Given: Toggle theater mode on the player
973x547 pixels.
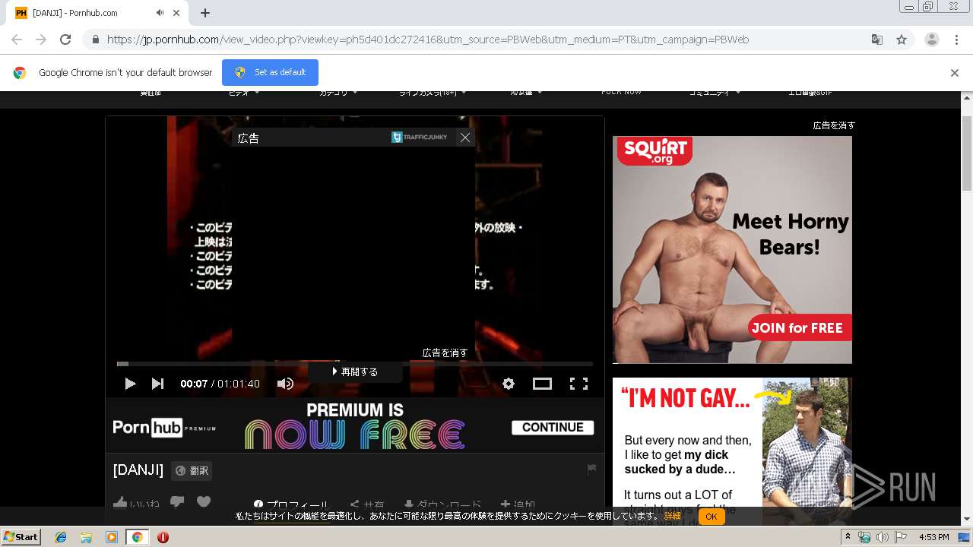Looking at the screenshot, I should pos(542,384).
